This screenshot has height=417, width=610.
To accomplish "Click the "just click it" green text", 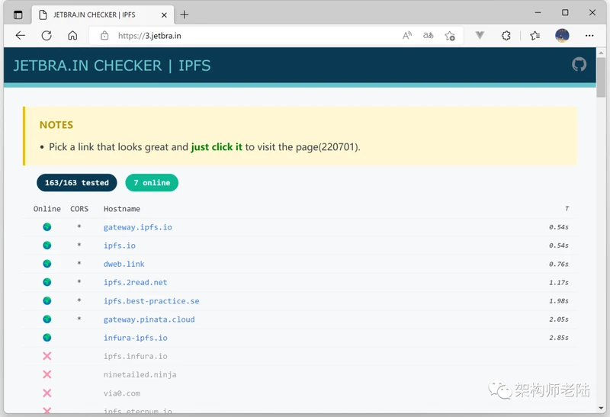I will point(217,147).
